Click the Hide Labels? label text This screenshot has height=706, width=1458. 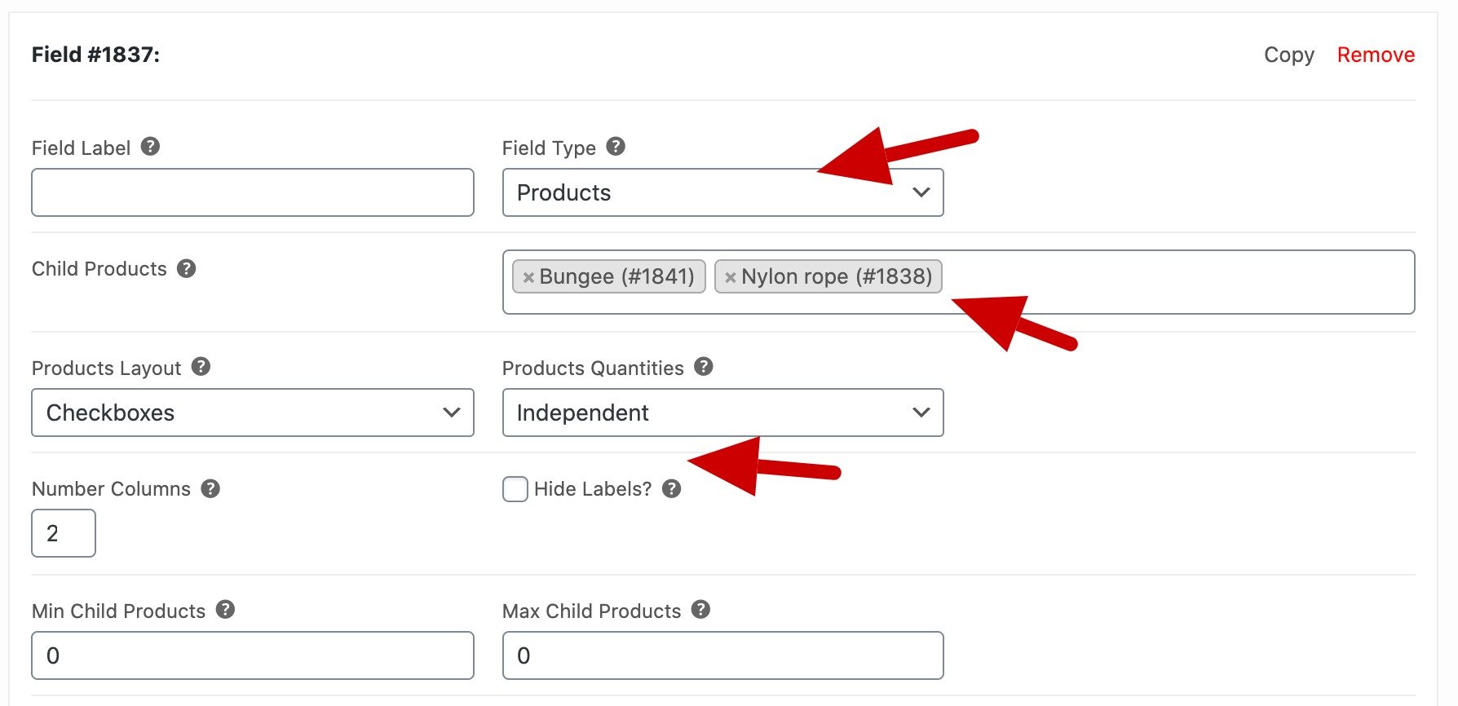593,489
